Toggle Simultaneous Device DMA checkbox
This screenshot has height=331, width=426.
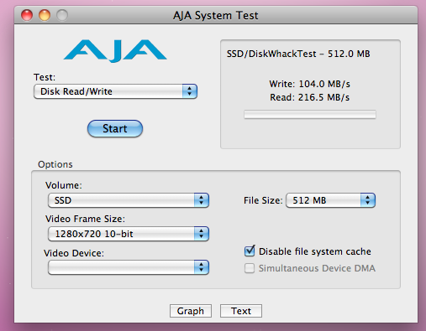[250, 268]
